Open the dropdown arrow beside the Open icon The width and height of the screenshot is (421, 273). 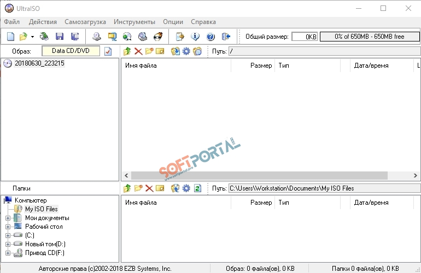coord(32,37)
